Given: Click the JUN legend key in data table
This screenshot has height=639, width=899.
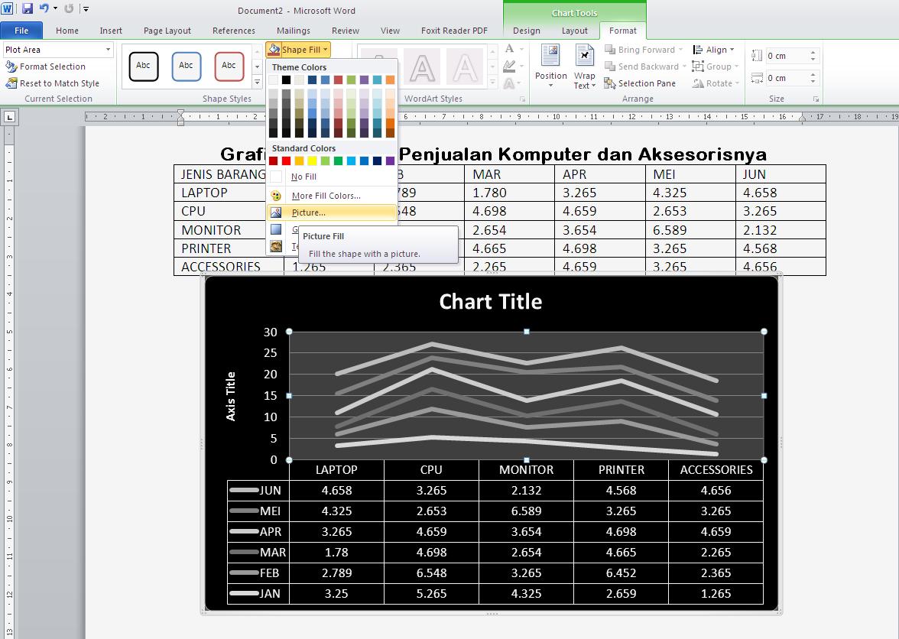Looking at the screenshot, I should (245, 490).
